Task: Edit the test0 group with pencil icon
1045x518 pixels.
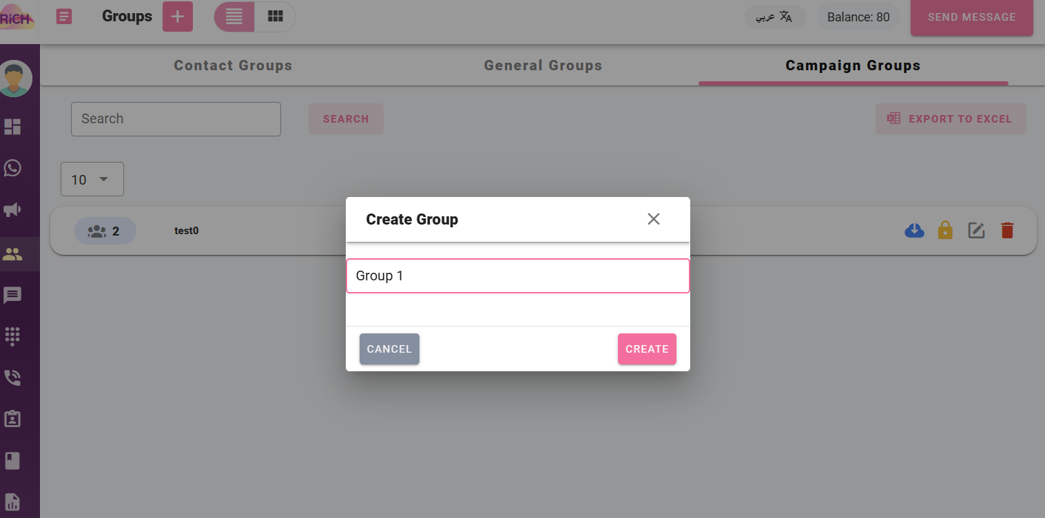Action: pos(976,230)
